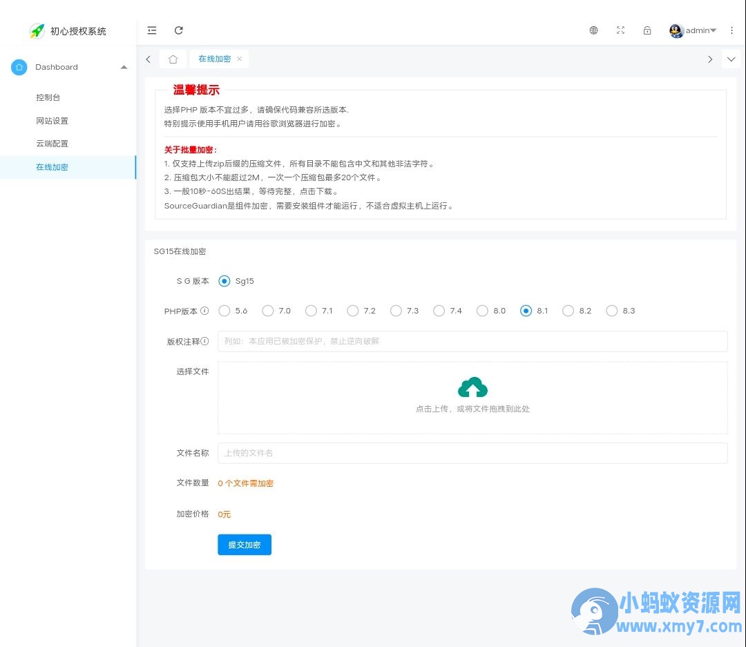The height and width of the screenshot is (647, 746).
Task: Click the SG15在线加密 section title
Action: (180, 251)
